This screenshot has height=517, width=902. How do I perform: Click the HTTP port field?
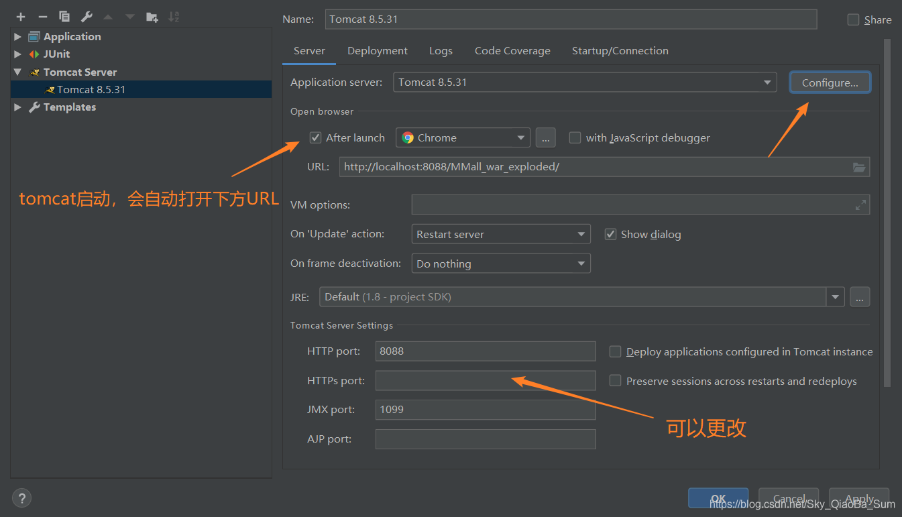tap(486, 351)
